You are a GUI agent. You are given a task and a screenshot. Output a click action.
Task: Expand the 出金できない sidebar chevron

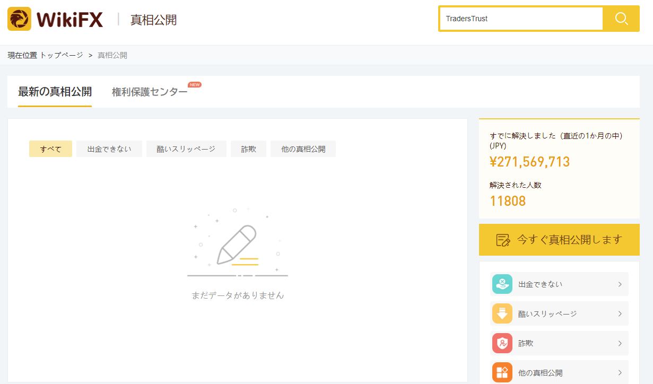point(620,284)
